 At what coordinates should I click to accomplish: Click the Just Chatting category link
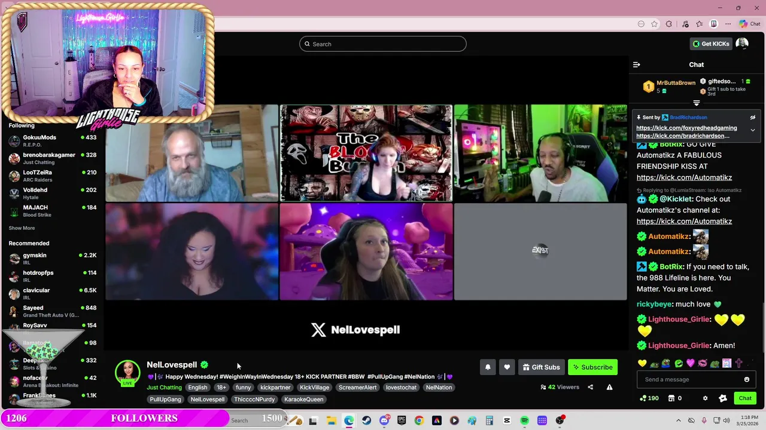(x=164, y=388)
